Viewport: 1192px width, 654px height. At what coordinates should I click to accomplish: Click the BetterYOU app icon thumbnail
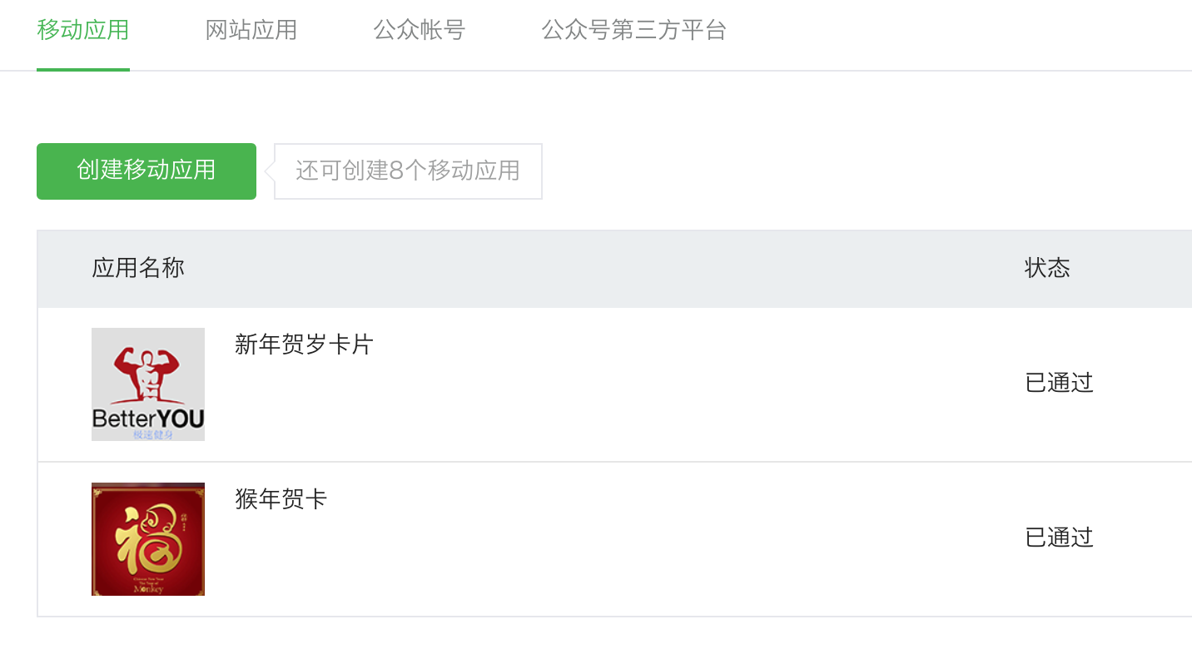tap(147, 384)
